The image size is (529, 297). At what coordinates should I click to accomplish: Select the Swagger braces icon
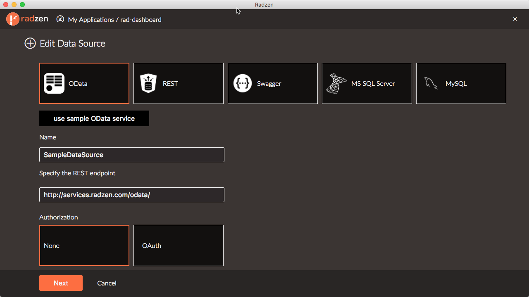[x=243, y=83]
